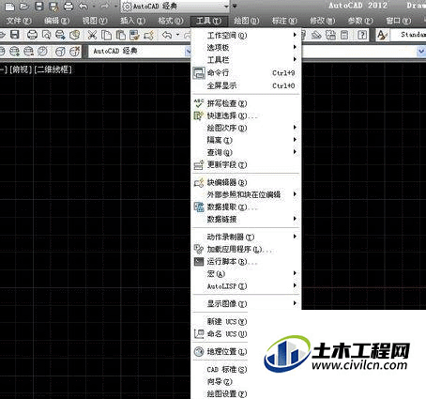Click the floppy Save icon in Standard toolbar
This screenshot has height=399, width=426.
15,35
